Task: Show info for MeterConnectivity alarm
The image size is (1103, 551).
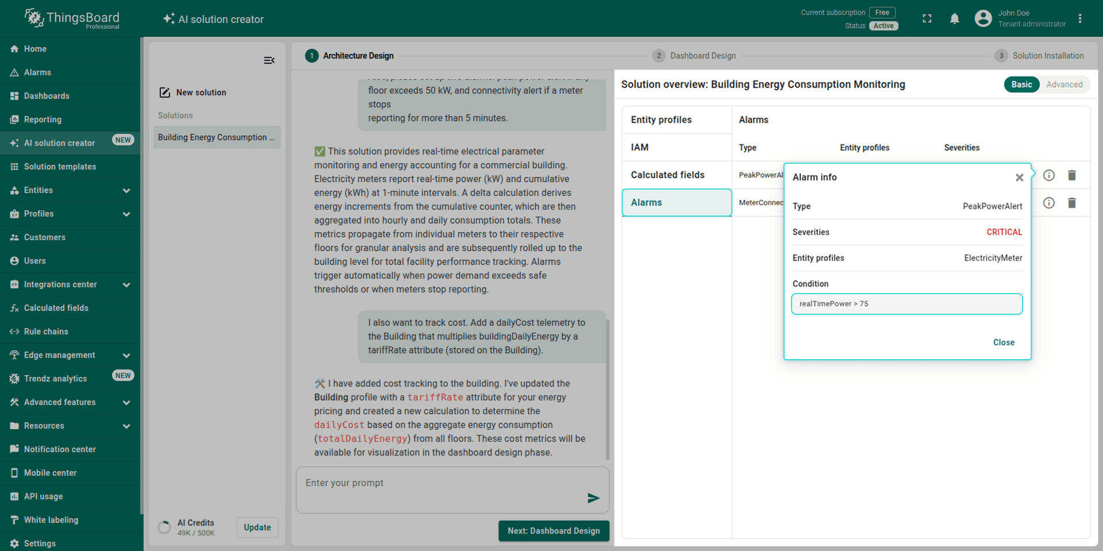Action: point(1048,203)
